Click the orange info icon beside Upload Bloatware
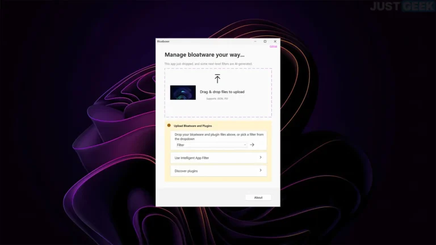 pyautogui.click(x=169, y=125)
